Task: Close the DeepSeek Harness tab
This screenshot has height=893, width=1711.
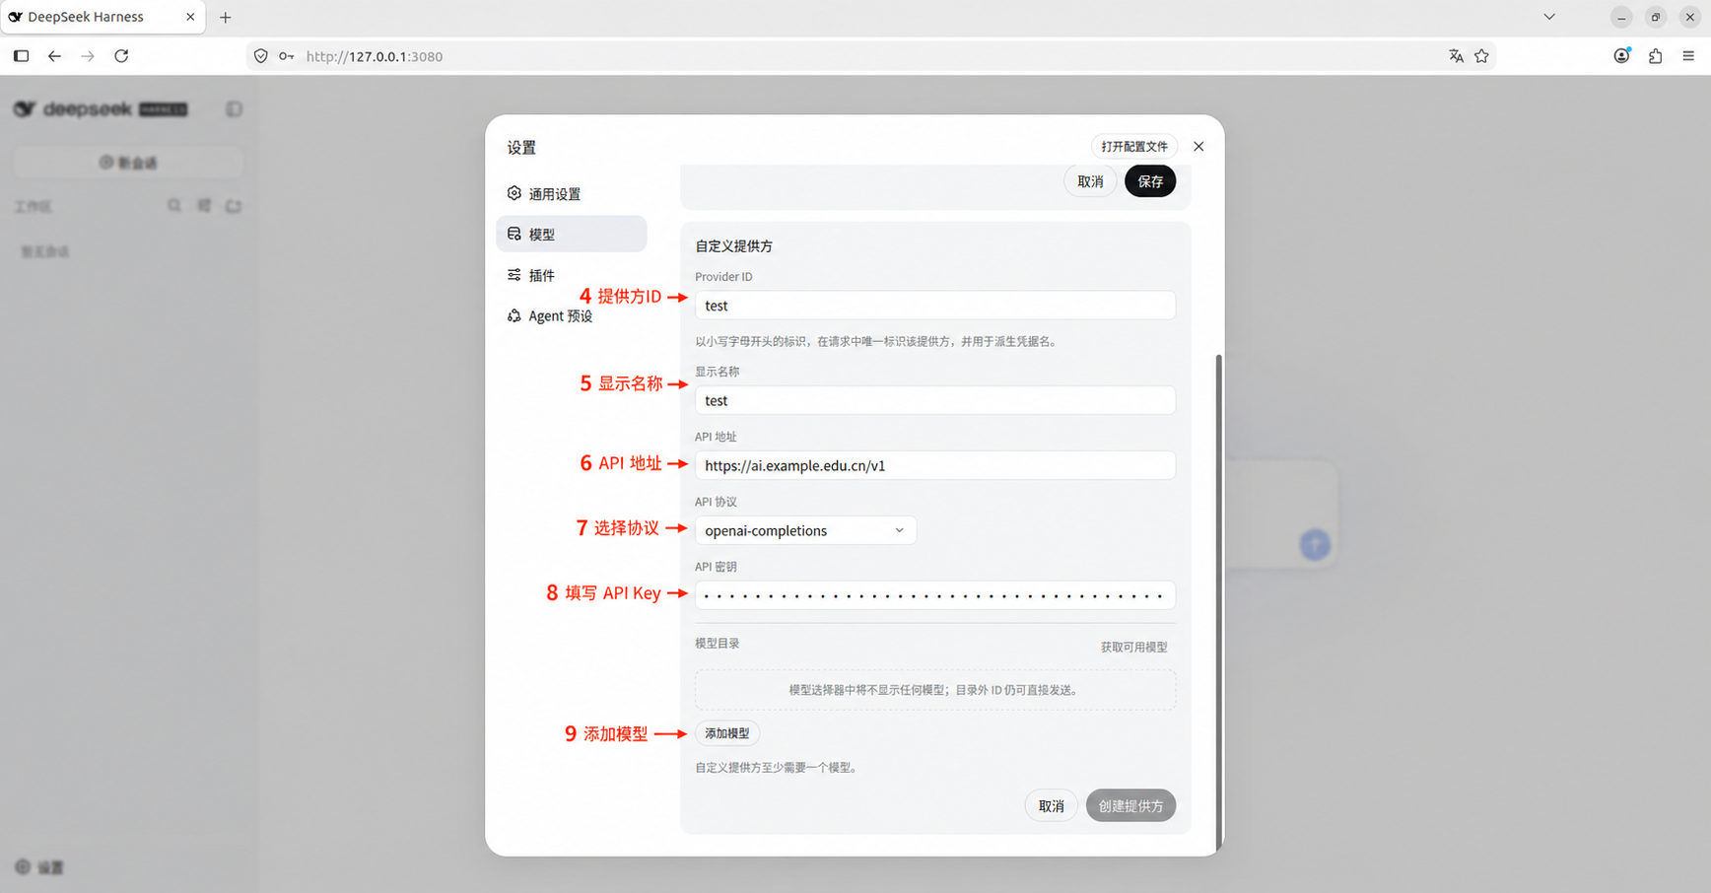Action: pyautogui.click(x=190, y=17)
